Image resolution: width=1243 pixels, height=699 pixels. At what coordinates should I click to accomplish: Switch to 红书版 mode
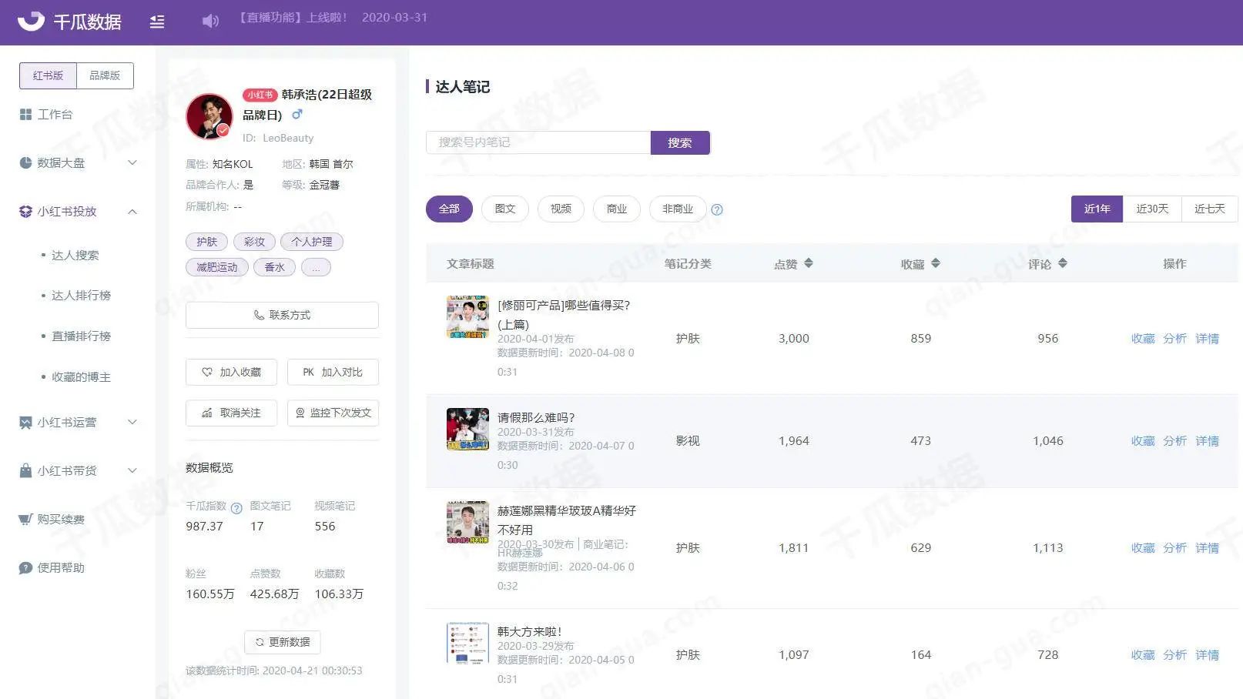click(x=48, y=75)
